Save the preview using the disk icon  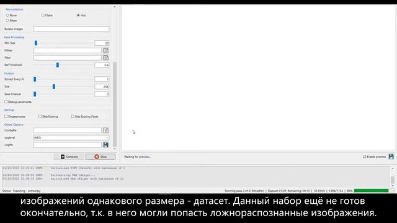click(x=391, y=157)
